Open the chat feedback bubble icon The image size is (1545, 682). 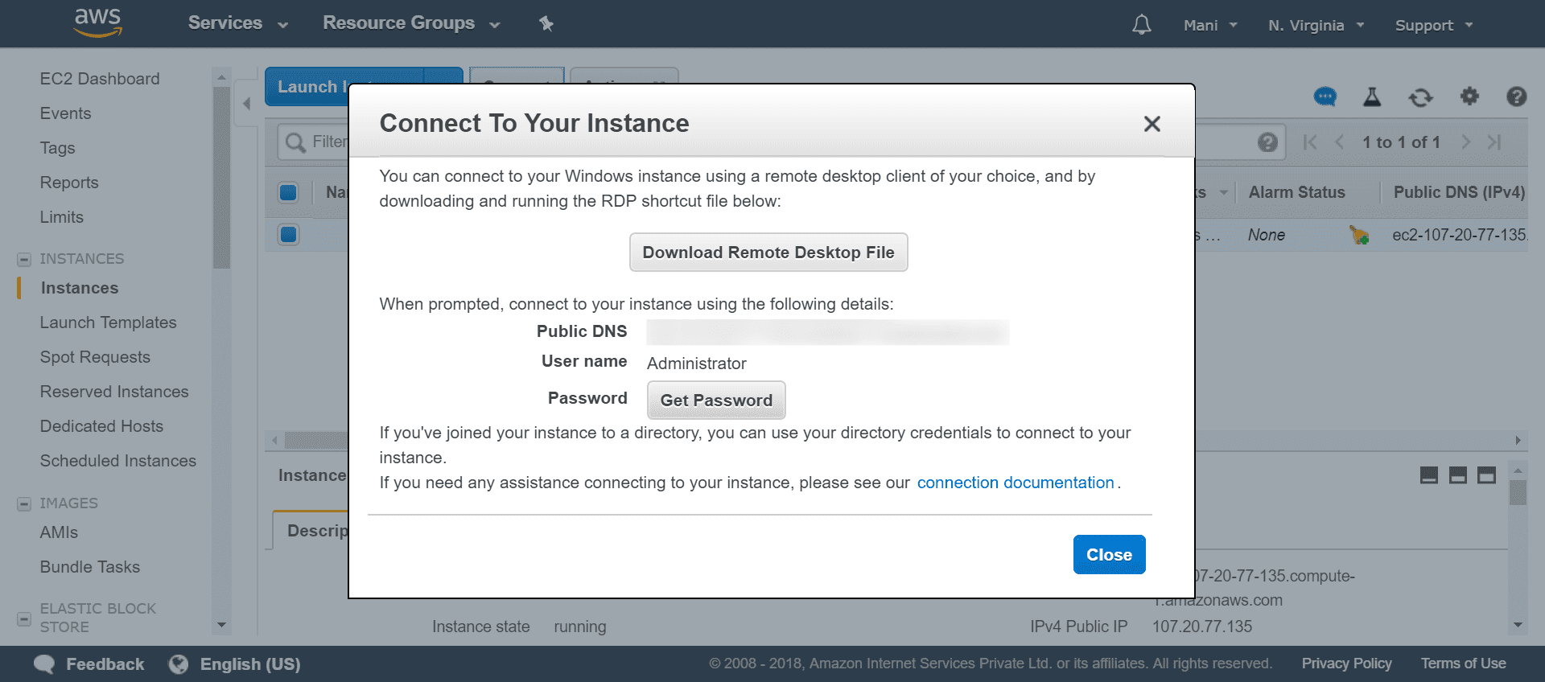pos(1325,97)
